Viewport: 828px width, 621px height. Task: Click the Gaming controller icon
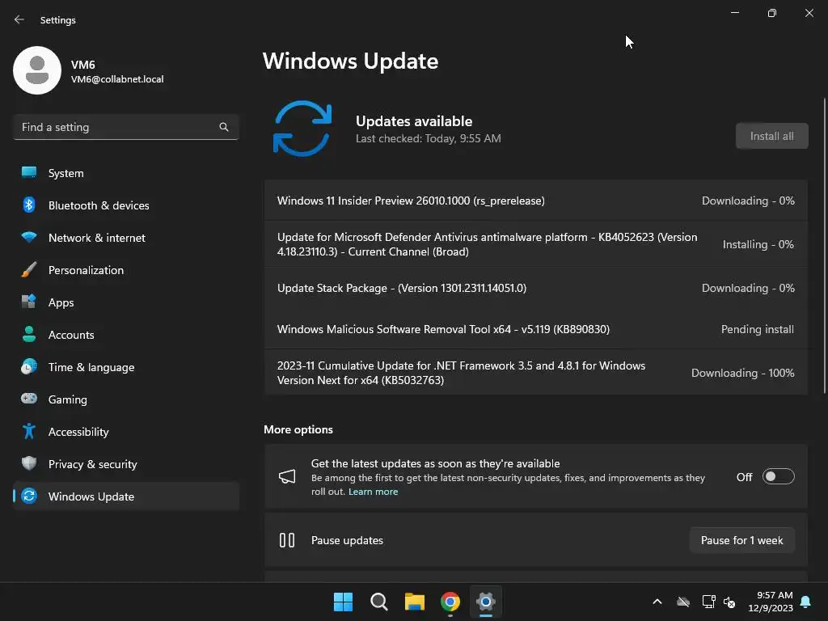point(29,399)
